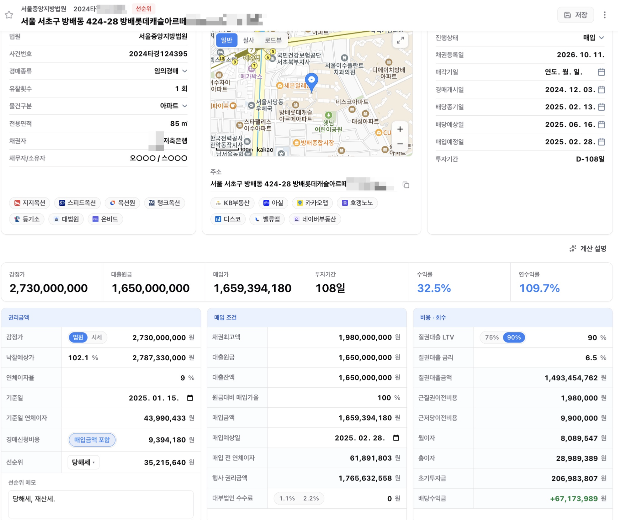
Task: Open calendar for 배당종기일 date
Action: 601,107
